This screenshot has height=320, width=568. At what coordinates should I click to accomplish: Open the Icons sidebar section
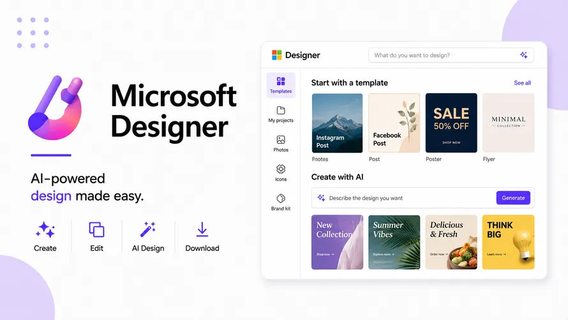281,173
